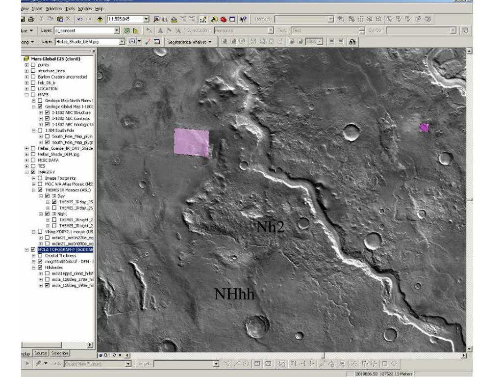This screenshot has width=502, height=377.
Task: Click the Print icon in the toolbar
Action: click(31, 19)
